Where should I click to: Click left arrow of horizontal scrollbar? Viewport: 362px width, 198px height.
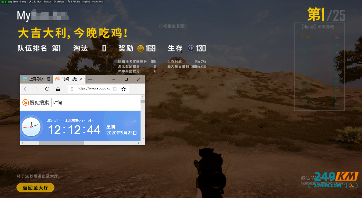[22, 143]
